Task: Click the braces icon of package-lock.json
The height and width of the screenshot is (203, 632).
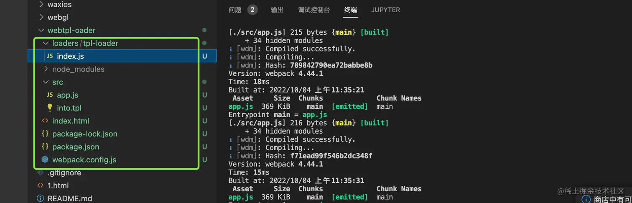Action: pyautogui.click(x=45, y=134)
